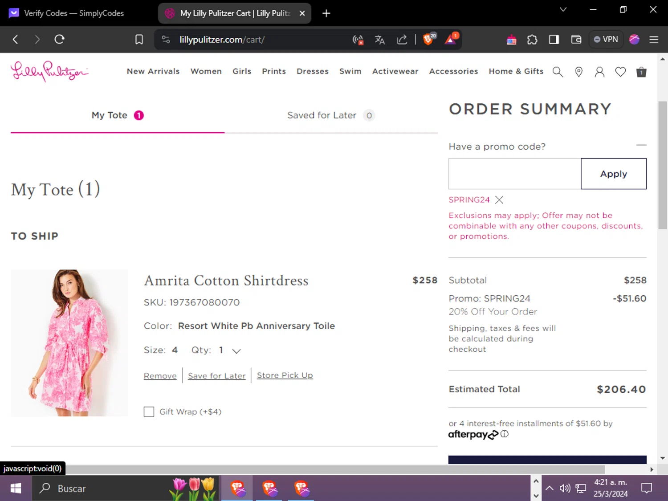
Task: Close the Lilly Pulitzer Cart tab
Action: pyautogui.click(x=302, y=13)
